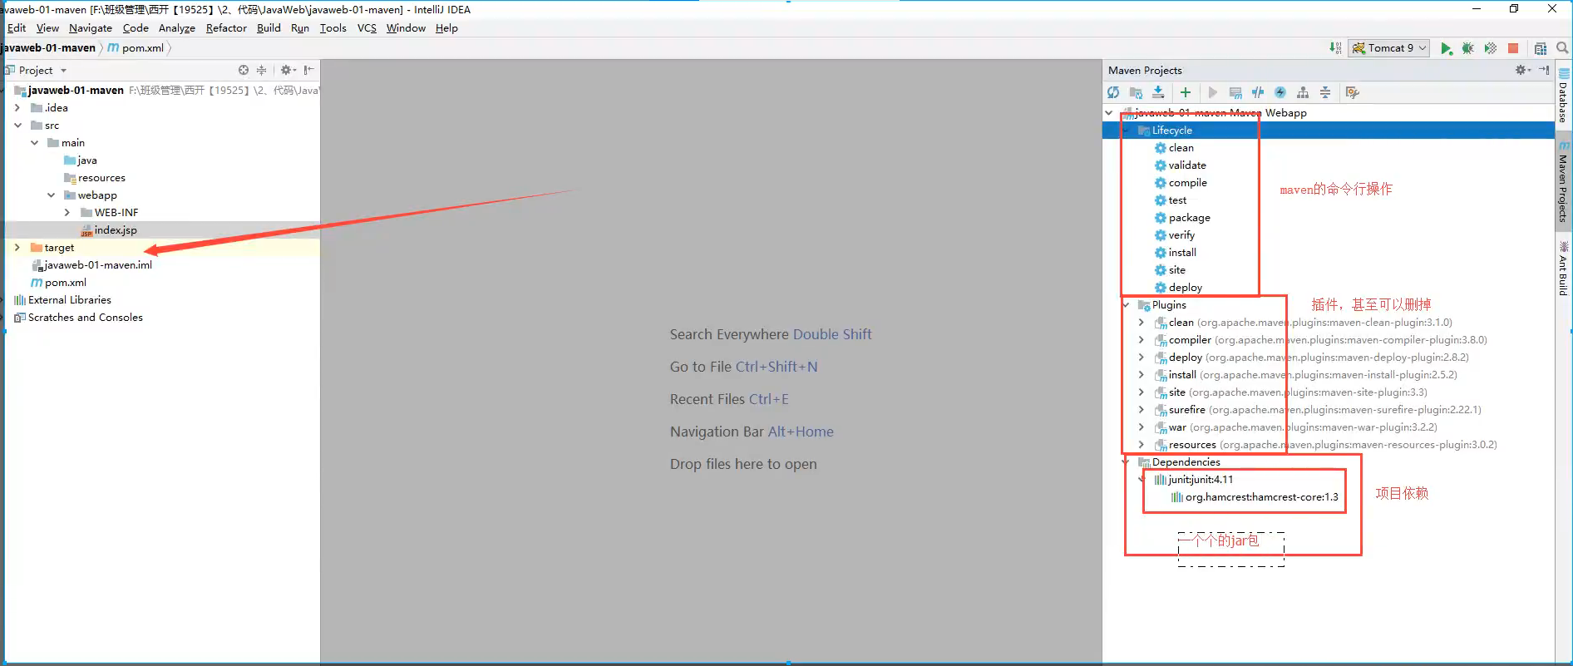Collapse all in Project panel
The width and height of the screenshot is (1573, 666).
(x=261, y=71)
